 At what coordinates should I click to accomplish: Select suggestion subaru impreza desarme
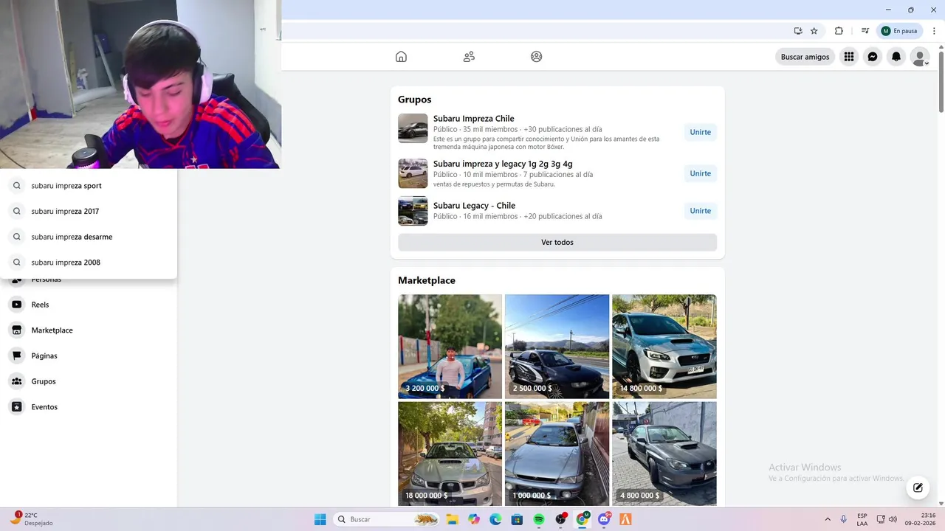coord(89,237)
